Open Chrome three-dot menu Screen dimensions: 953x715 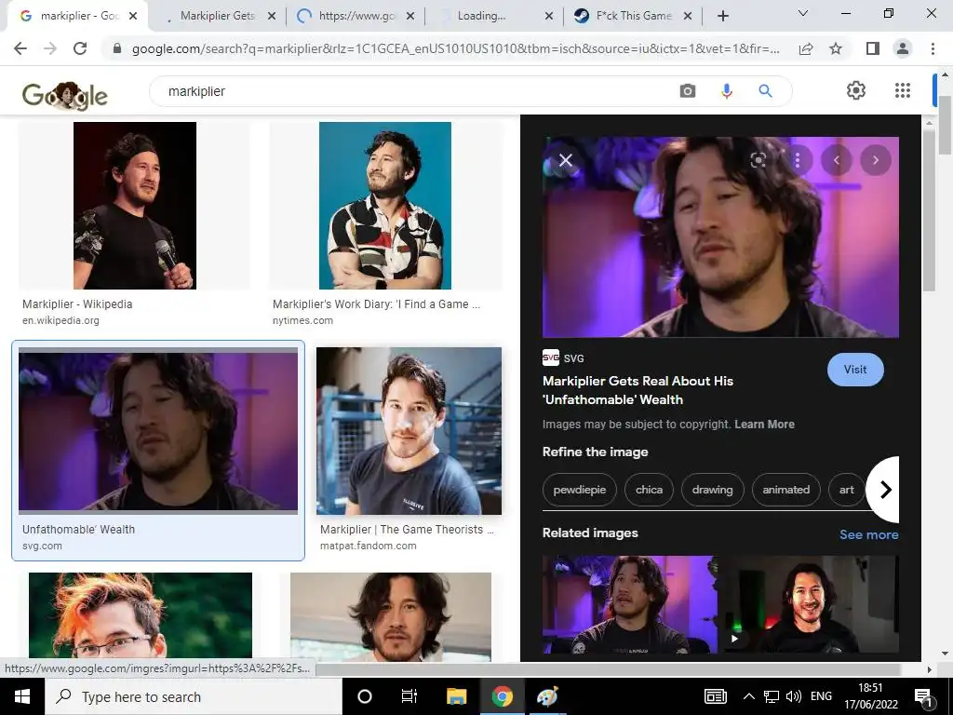933,48
